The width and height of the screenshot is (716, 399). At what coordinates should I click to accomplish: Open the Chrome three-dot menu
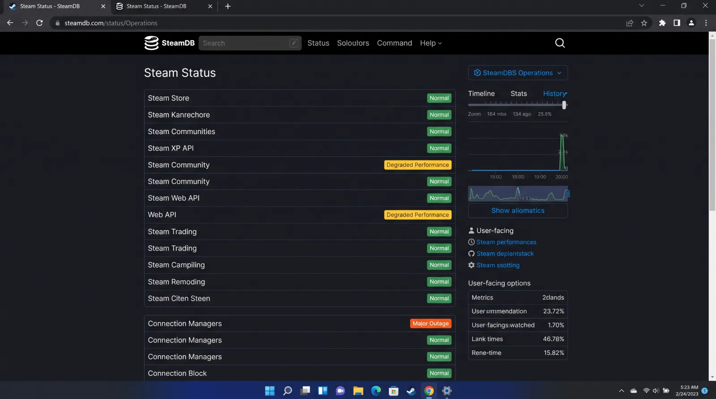[x=706, y=23]
